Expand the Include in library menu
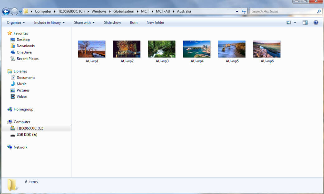 [49, 22]
